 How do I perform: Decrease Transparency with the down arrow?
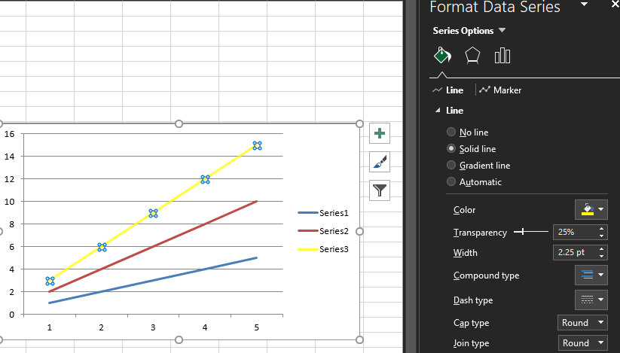[601, 236]
